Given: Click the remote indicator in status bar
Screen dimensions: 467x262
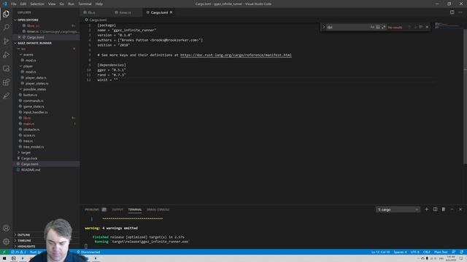Looking at the screenshot, I should click(x=4, y=252).
